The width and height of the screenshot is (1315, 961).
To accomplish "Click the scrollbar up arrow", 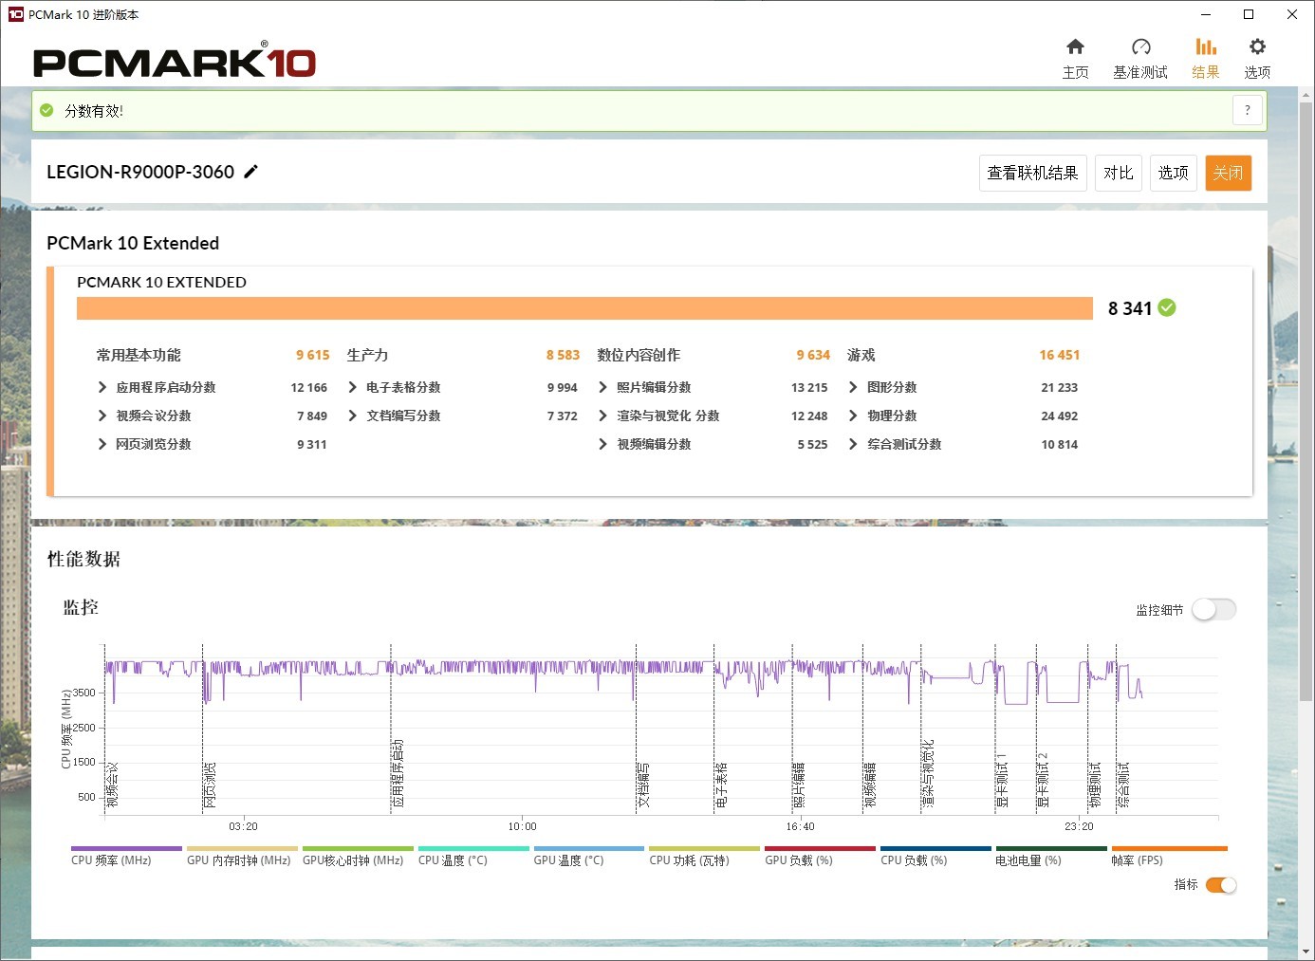I will click(1306, 95).
